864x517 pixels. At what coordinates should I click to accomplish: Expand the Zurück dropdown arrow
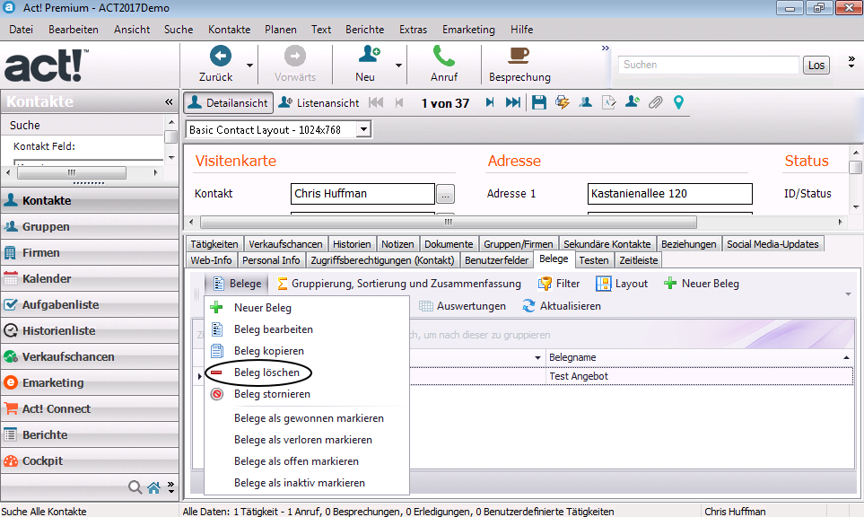[x=249, y=65]
